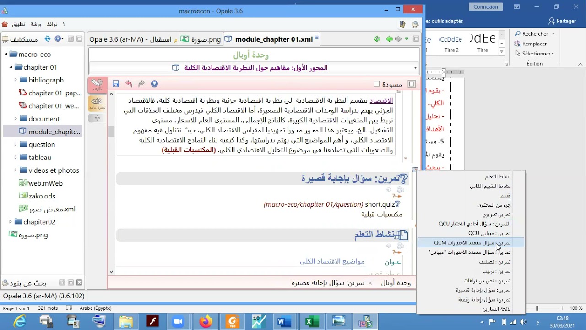Click the panel layout icon beside مسودة
This screenshot has height=330, width=586.
412,84
